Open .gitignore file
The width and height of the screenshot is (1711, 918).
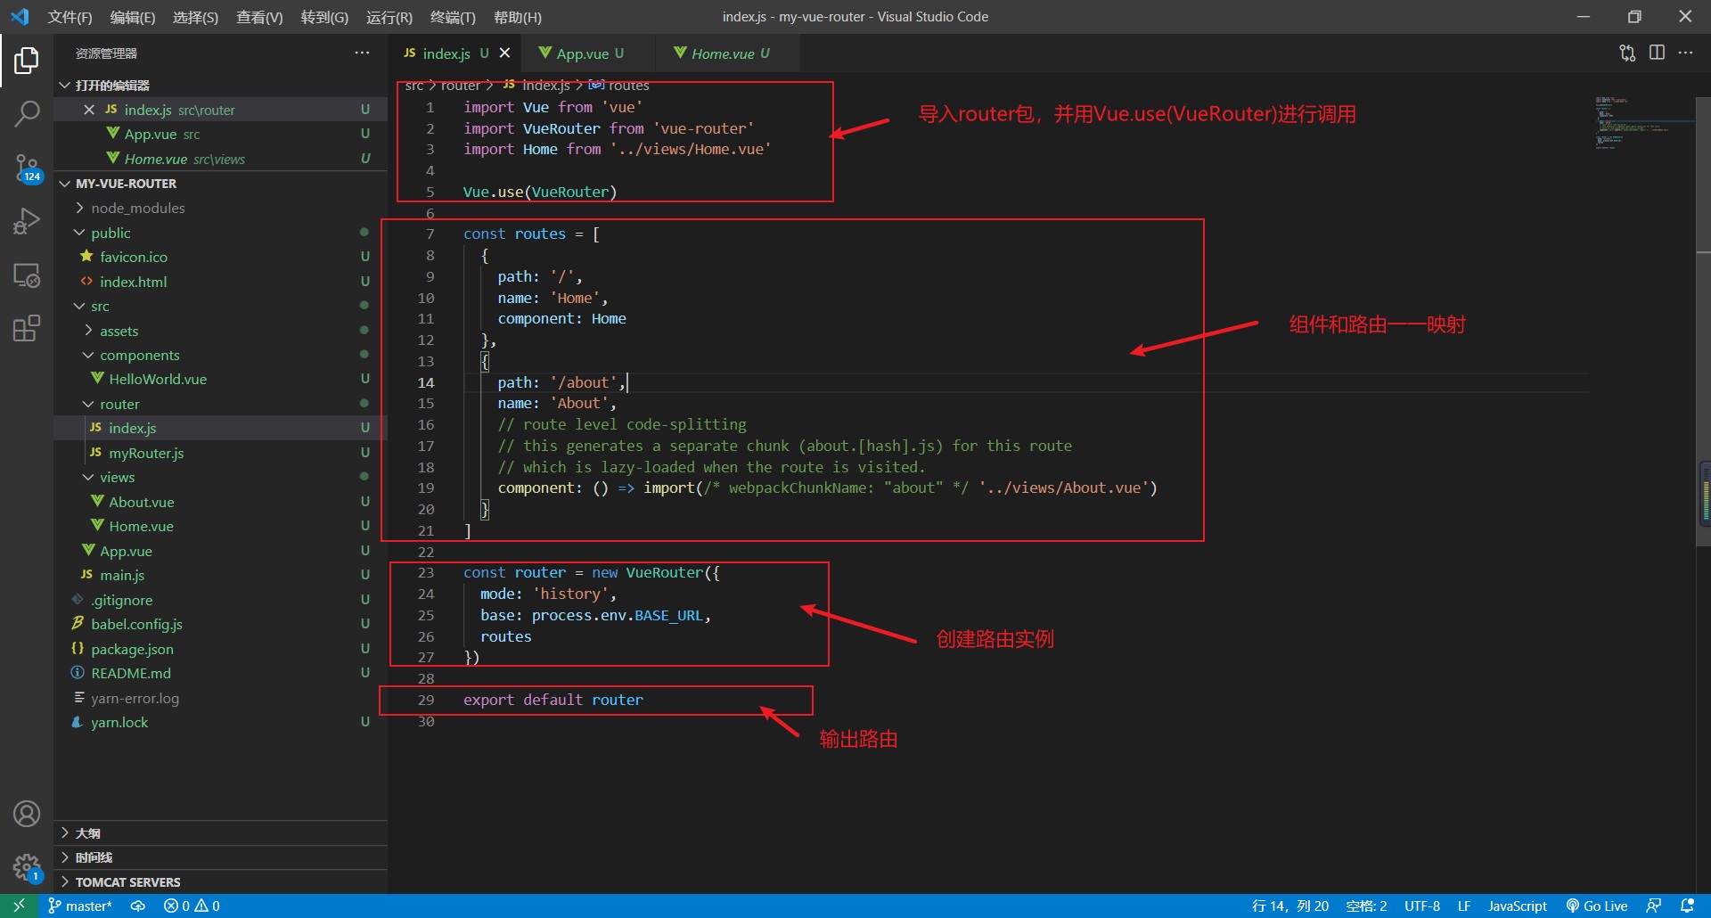coord(220,600)
